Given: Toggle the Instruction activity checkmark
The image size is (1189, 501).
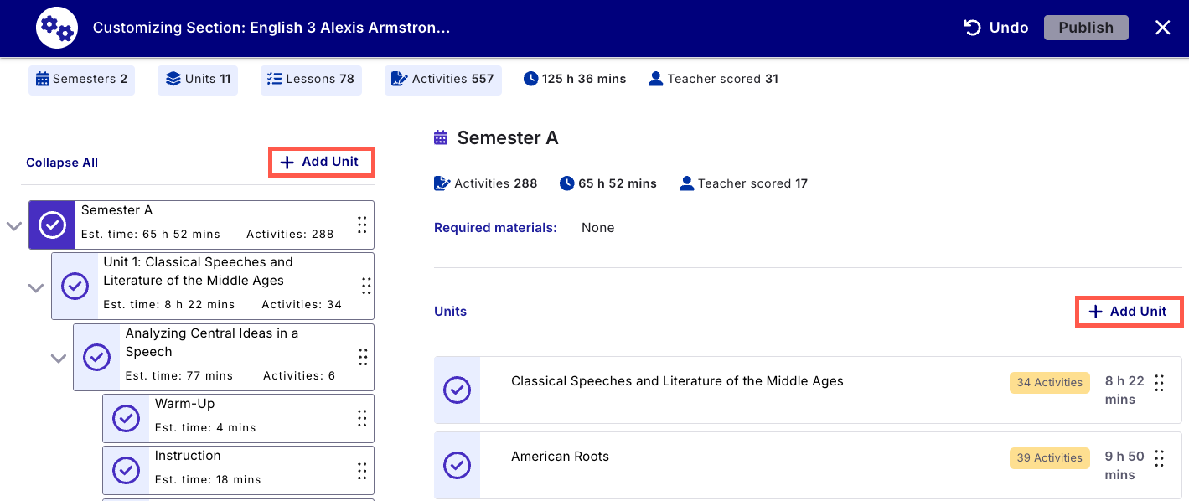Looking at the screenshot, I should click(x=126, y=470).
